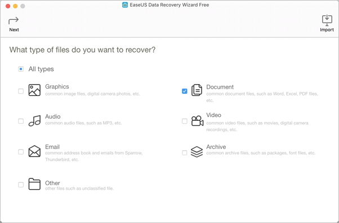Viewport: 339px width, 223px height.
Task: Check the Archive checkbox
Action: point(184,152)
